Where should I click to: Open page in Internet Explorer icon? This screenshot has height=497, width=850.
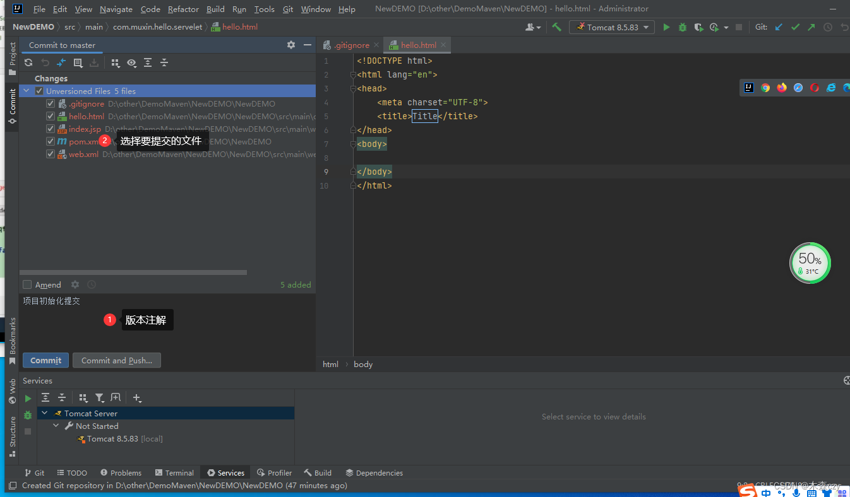831,88
